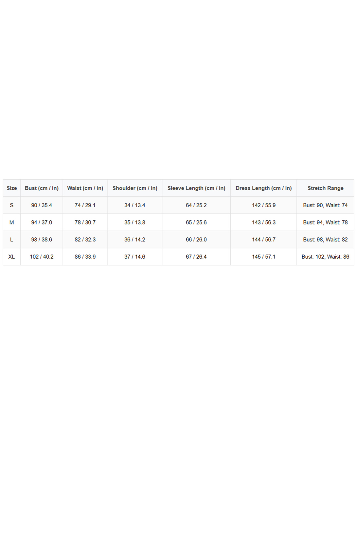Click the Size column header
The width and height of the screenshot is (356, 535).
point(12,188)
